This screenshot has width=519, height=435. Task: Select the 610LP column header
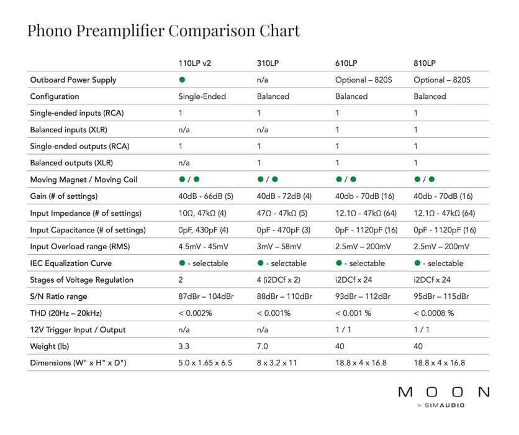(346, 63)
